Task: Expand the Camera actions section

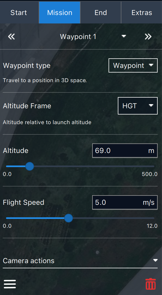Action: (155, 260)
